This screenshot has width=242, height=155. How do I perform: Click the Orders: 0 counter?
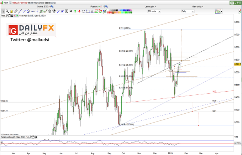[41, 6]
